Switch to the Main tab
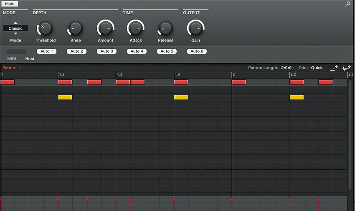The image size is (355, 211). 10,4
